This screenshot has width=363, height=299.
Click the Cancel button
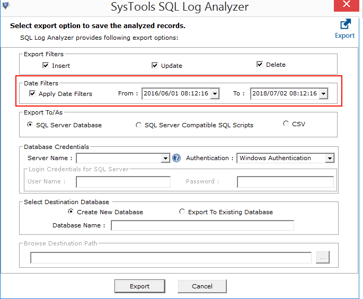pos(202,286)
